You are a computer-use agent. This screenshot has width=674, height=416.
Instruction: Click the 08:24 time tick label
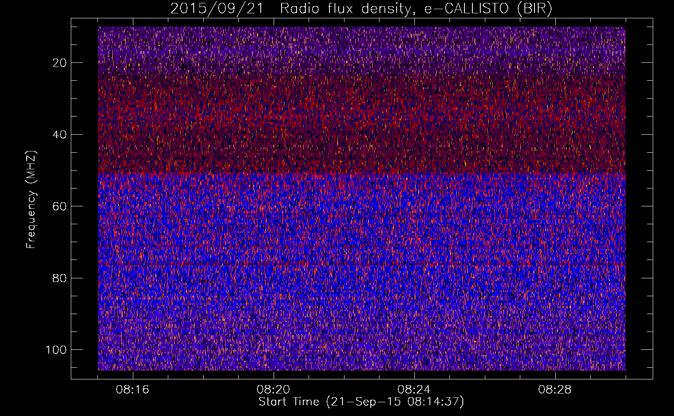click(x=414, y=390)
